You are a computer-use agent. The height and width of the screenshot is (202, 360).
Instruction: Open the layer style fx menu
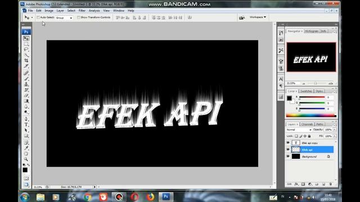coord(296,184)
